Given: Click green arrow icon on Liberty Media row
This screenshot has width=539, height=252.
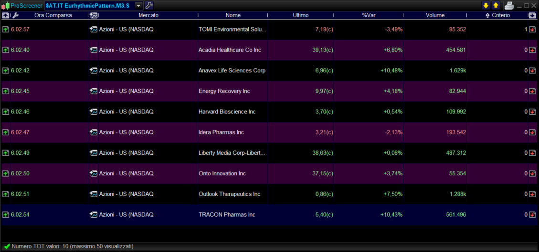Looking at the screenshot, I should 6,153.
